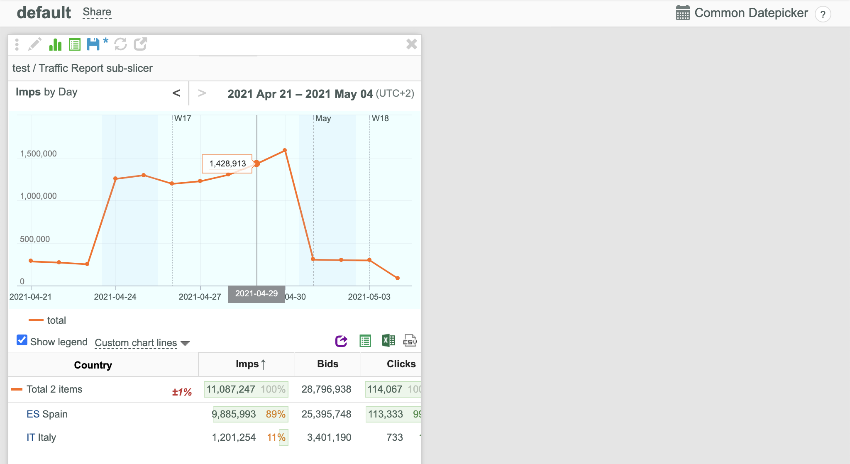This screenshot has height=464, width=850.
Task: Download the CSV file
Action: (x=410, y=341)
